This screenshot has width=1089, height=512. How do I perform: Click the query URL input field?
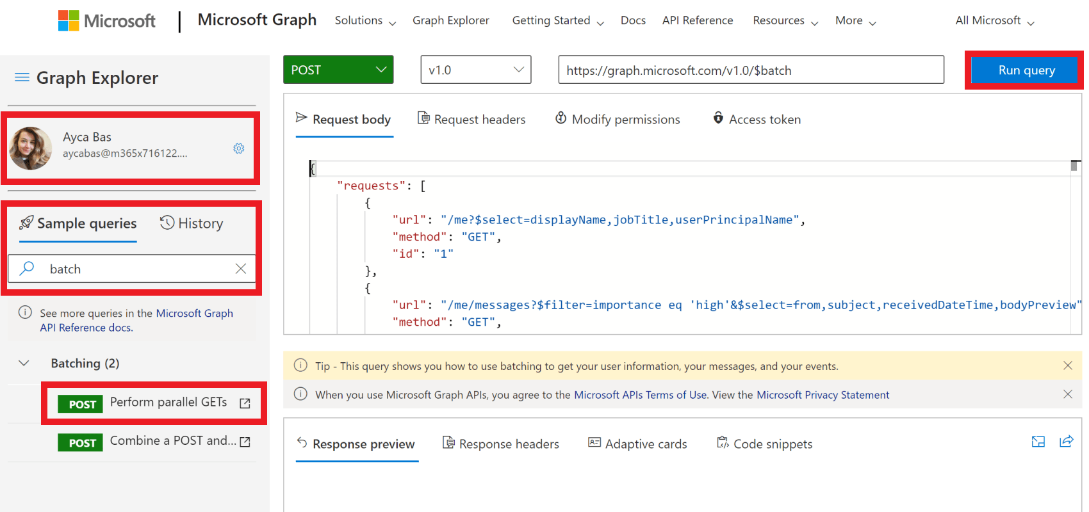(751, 70)
